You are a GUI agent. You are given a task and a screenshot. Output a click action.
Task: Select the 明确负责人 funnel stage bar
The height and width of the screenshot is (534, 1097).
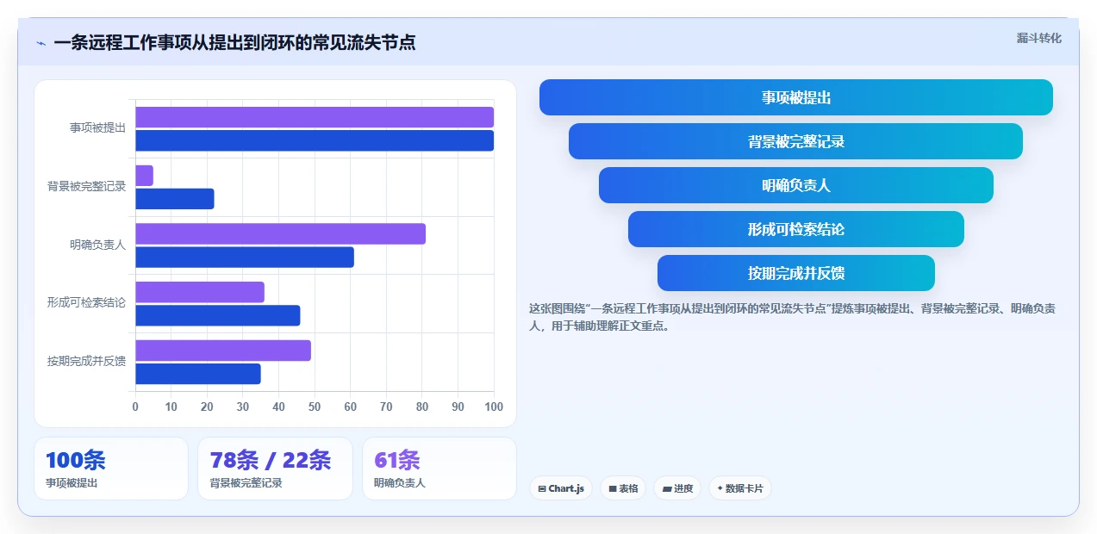tap(796, 185)
